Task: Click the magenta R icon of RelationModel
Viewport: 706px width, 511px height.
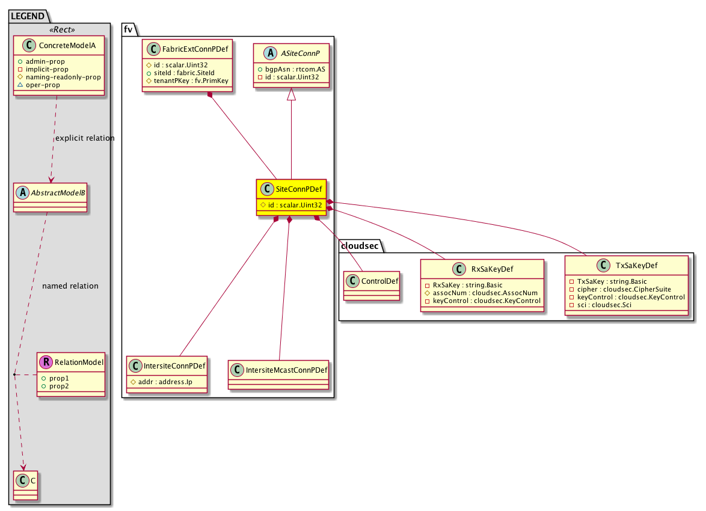Action: click(x=46, y=362)
